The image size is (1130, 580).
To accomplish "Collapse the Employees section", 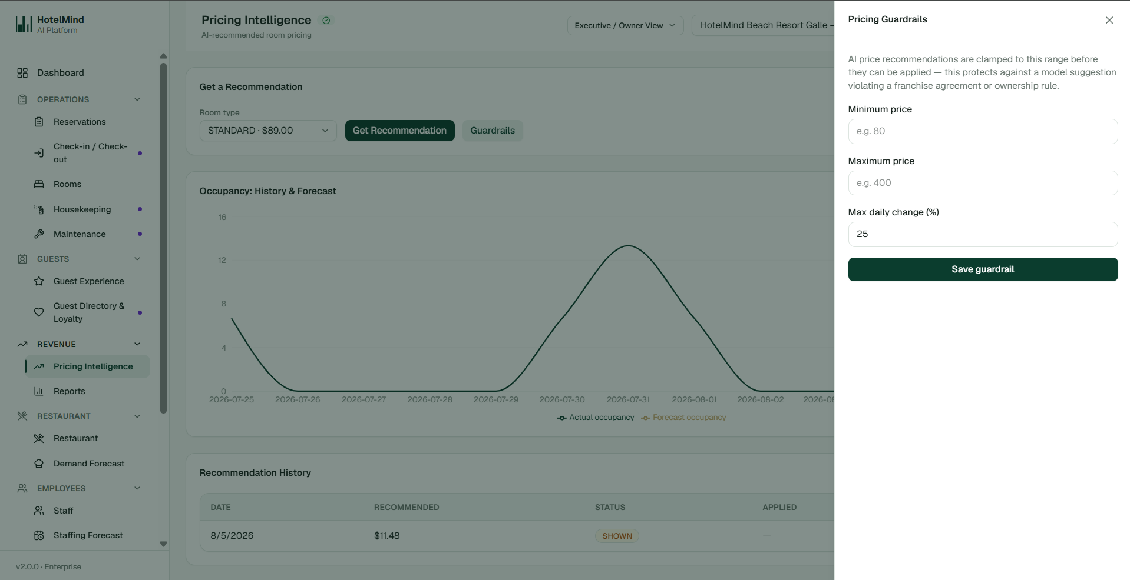I will [137, 488].
